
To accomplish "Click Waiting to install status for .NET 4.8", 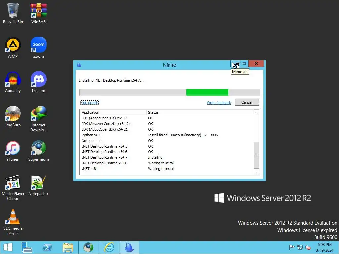I will (x=161, y=169).
